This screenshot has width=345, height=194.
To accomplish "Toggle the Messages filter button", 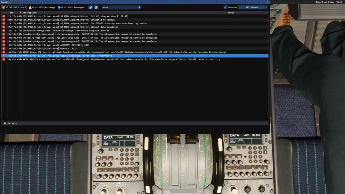I will pos(71,7).
